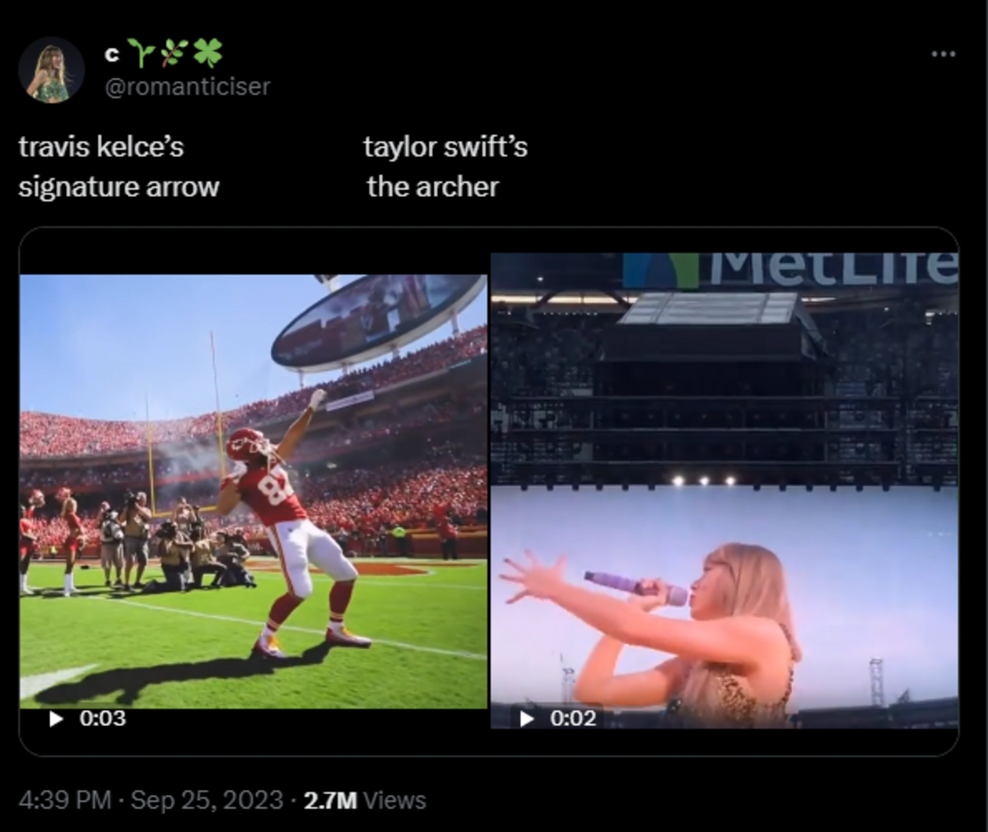Click the display name letter "c"
988x832 pixels.
click(113, 55)
